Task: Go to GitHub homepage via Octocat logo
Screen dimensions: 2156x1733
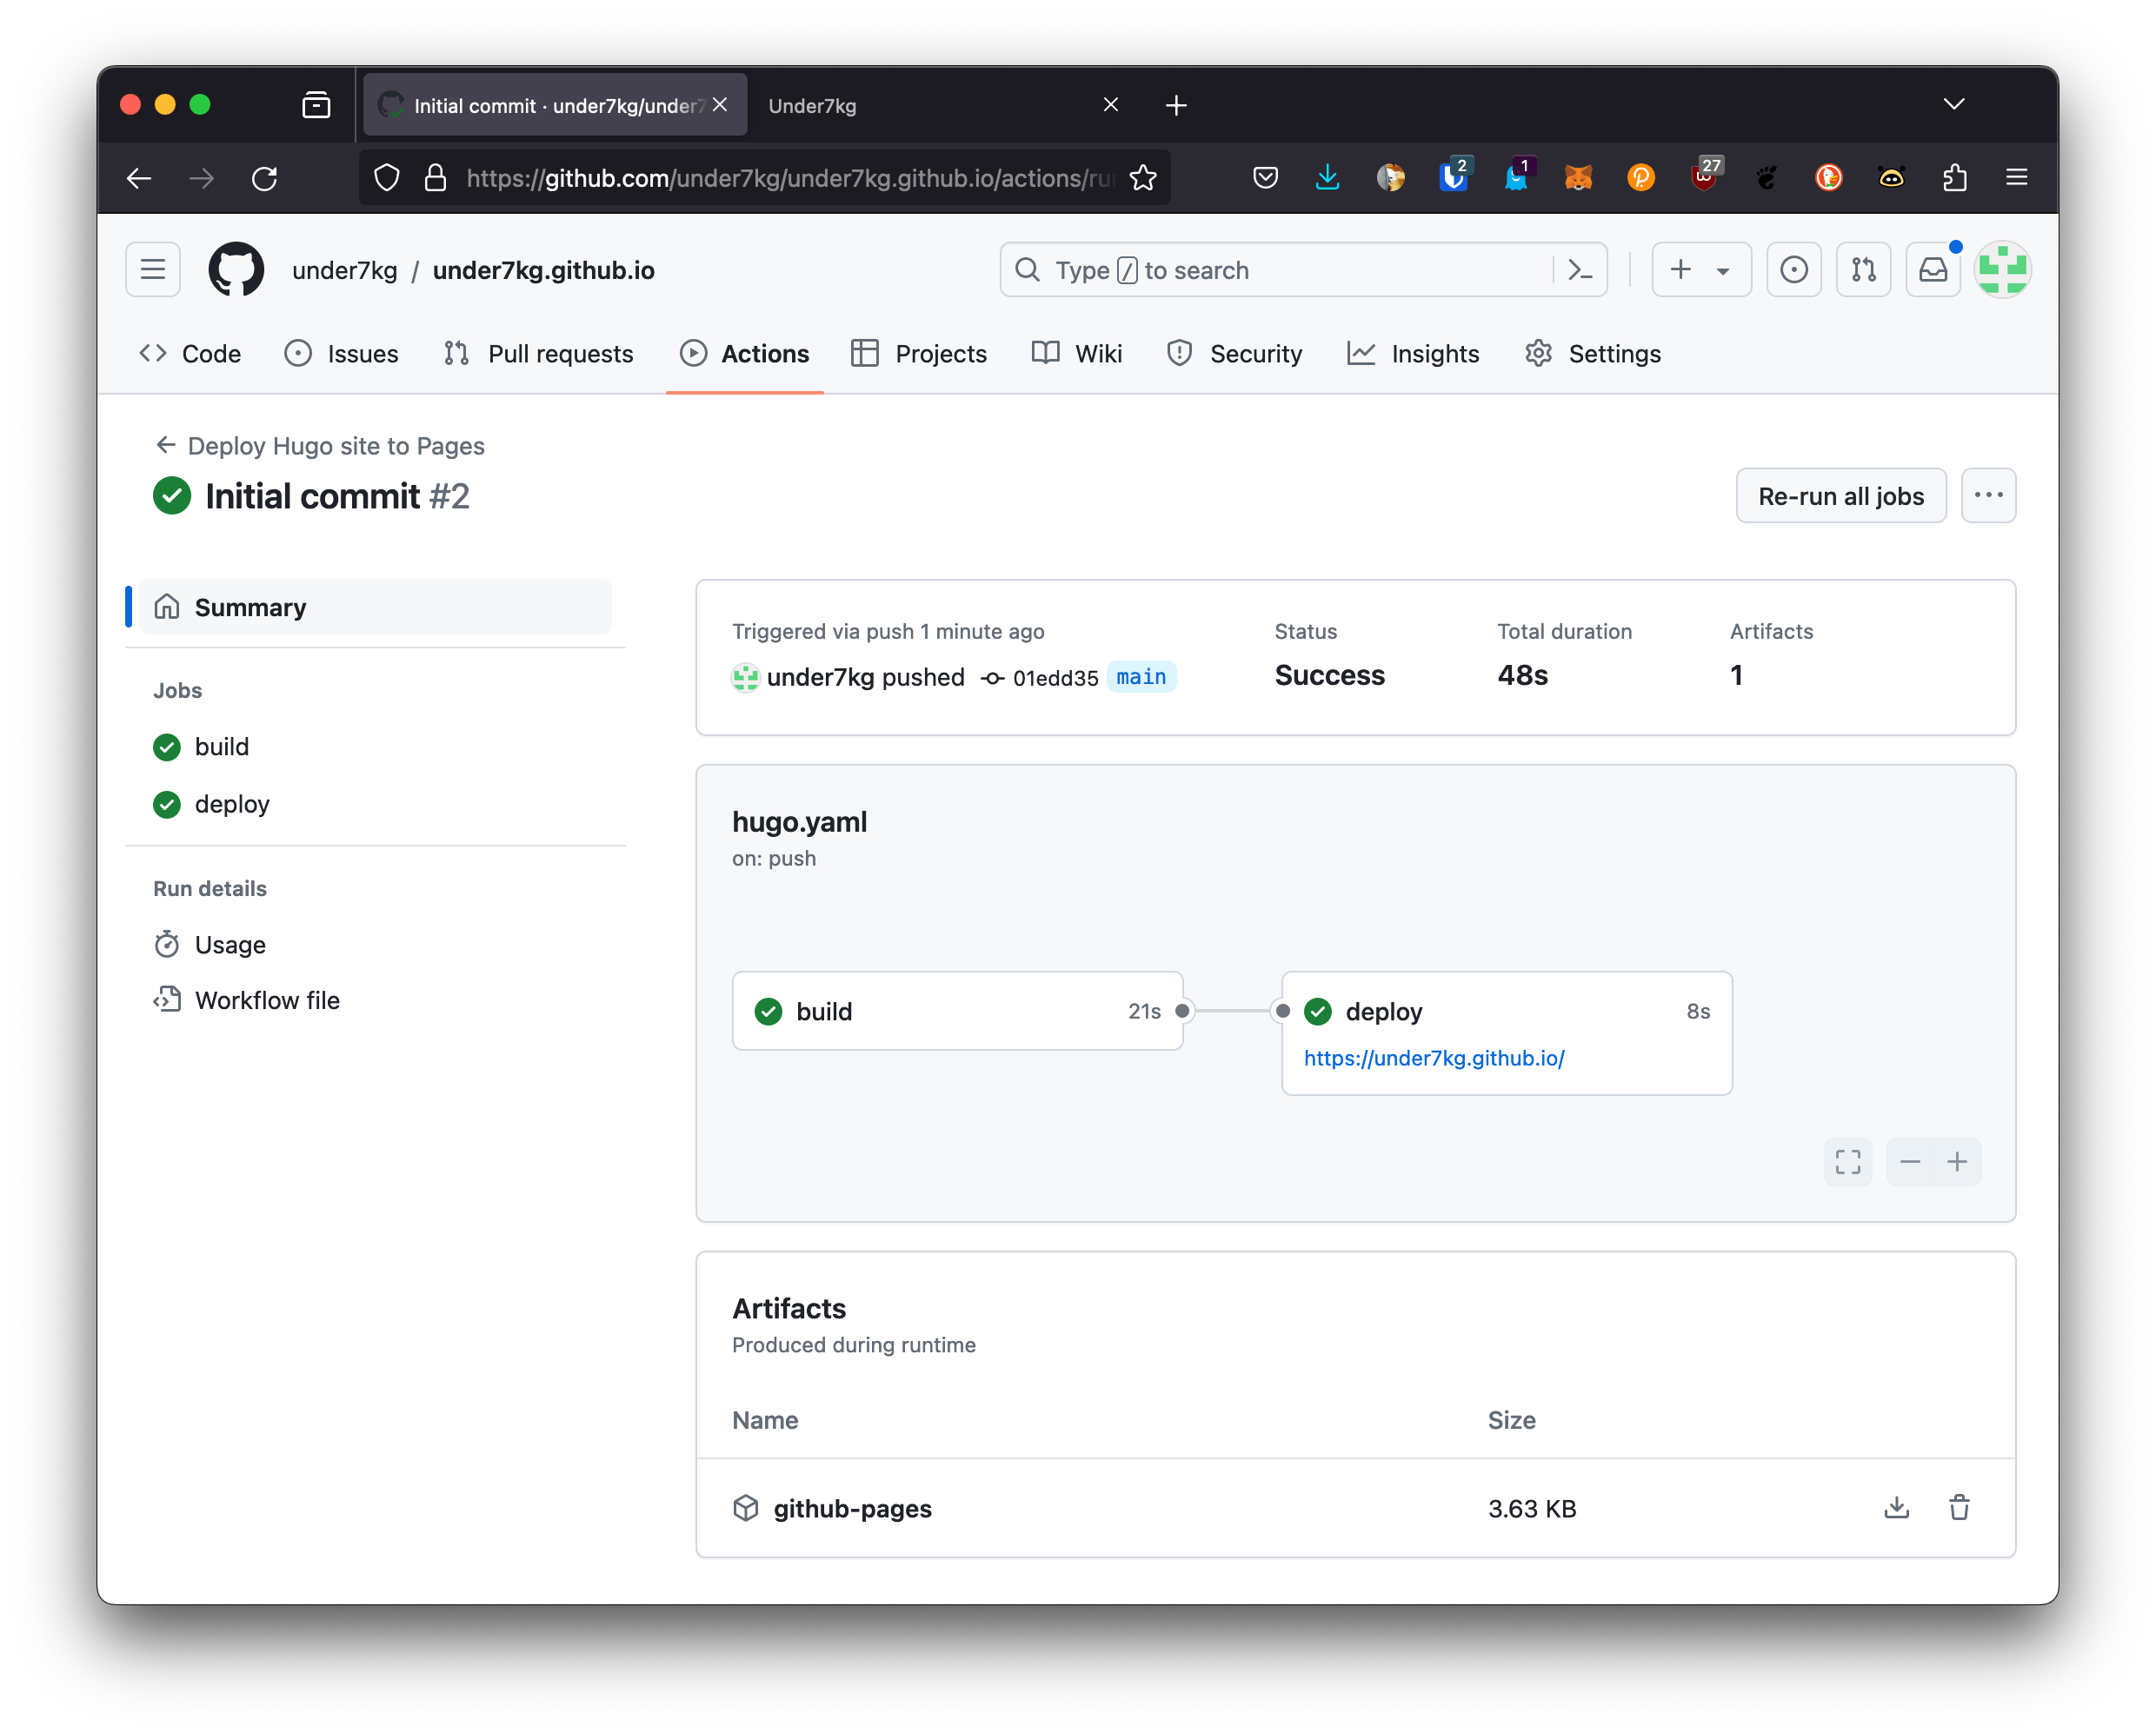Action: (x=236, y=269)
